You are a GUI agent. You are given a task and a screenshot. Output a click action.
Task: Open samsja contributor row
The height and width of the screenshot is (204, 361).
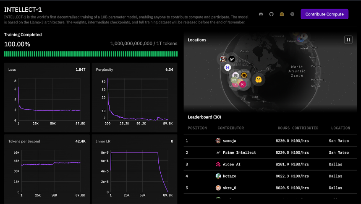(x=270, y=141)
